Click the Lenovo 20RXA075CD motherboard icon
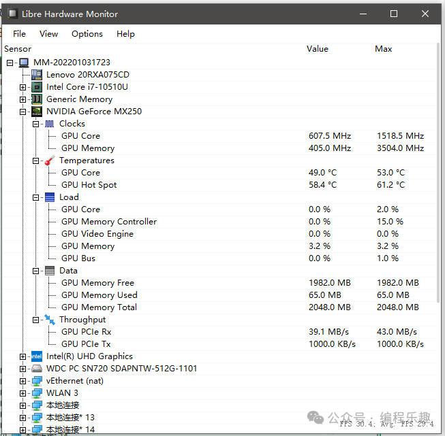 pyautogui.click(x=37, y=75)
